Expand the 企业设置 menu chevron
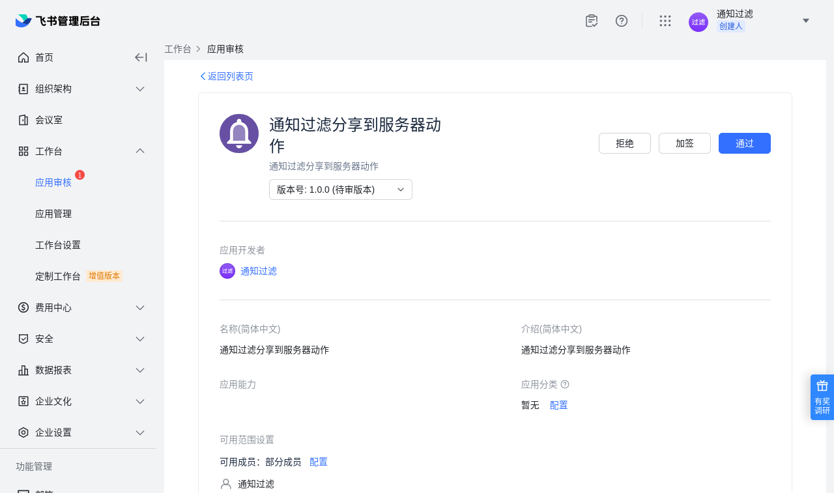834x493 pixels. (x=140, y=432)
